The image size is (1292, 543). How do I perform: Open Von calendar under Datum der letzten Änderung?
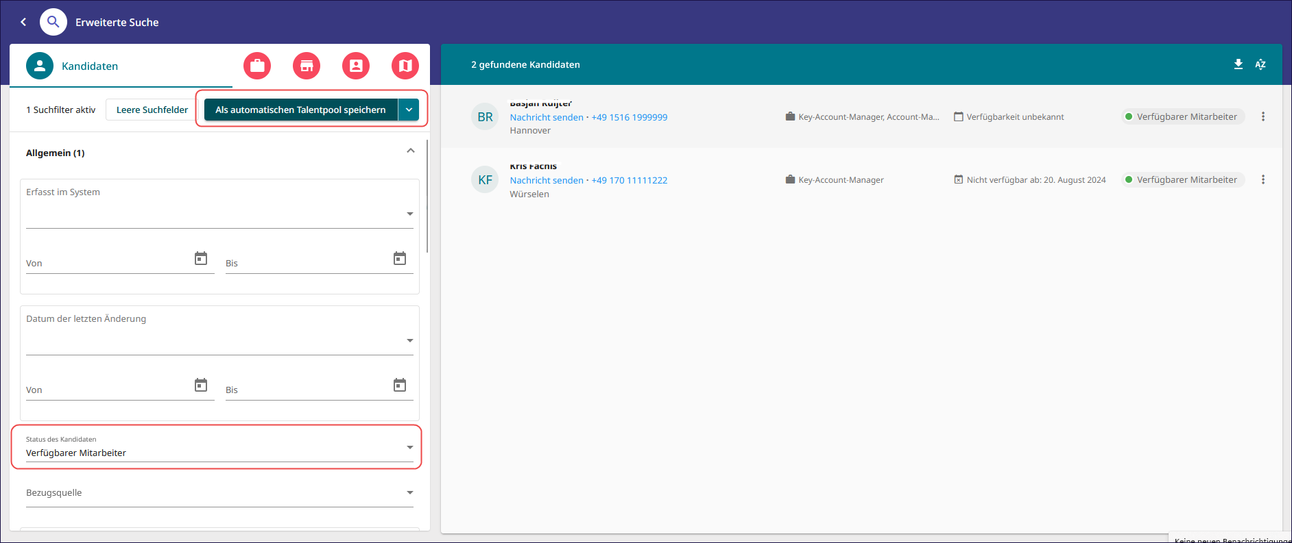201,385
